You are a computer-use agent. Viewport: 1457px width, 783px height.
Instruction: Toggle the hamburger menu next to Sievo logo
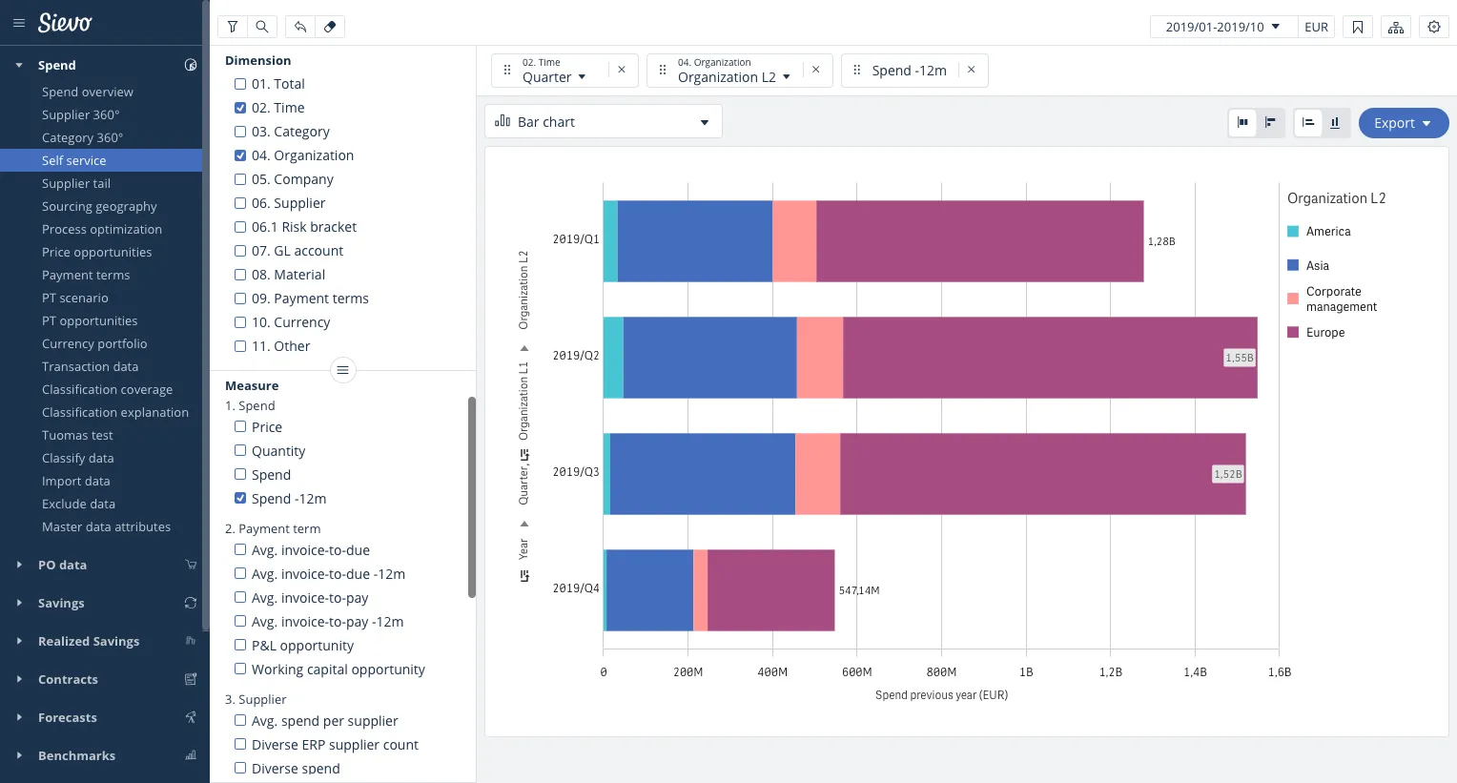[x=19, y=23]
